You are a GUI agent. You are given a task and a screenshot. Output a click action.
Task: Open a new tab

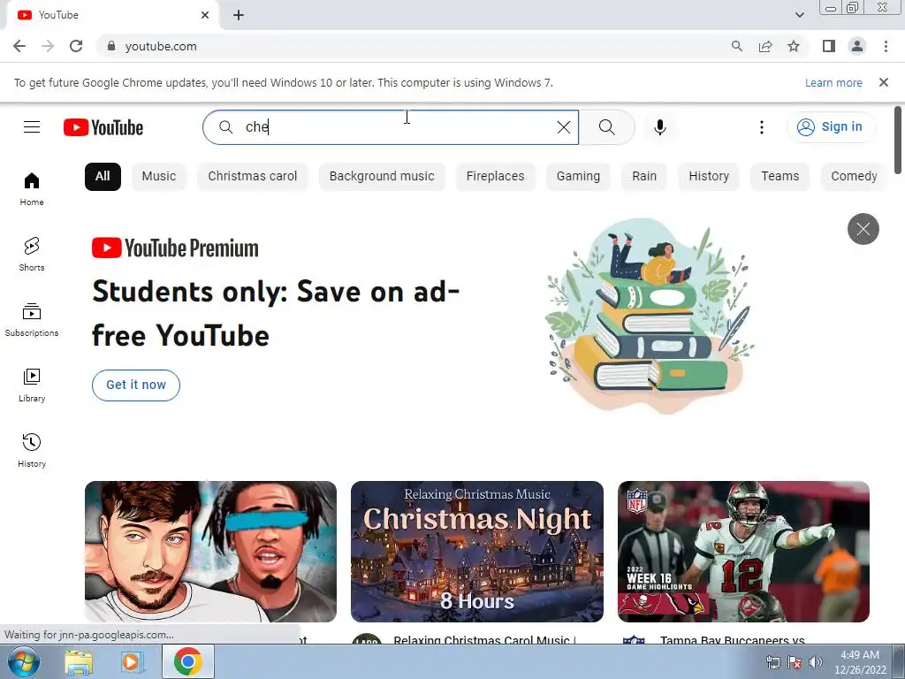coord(239,15)
